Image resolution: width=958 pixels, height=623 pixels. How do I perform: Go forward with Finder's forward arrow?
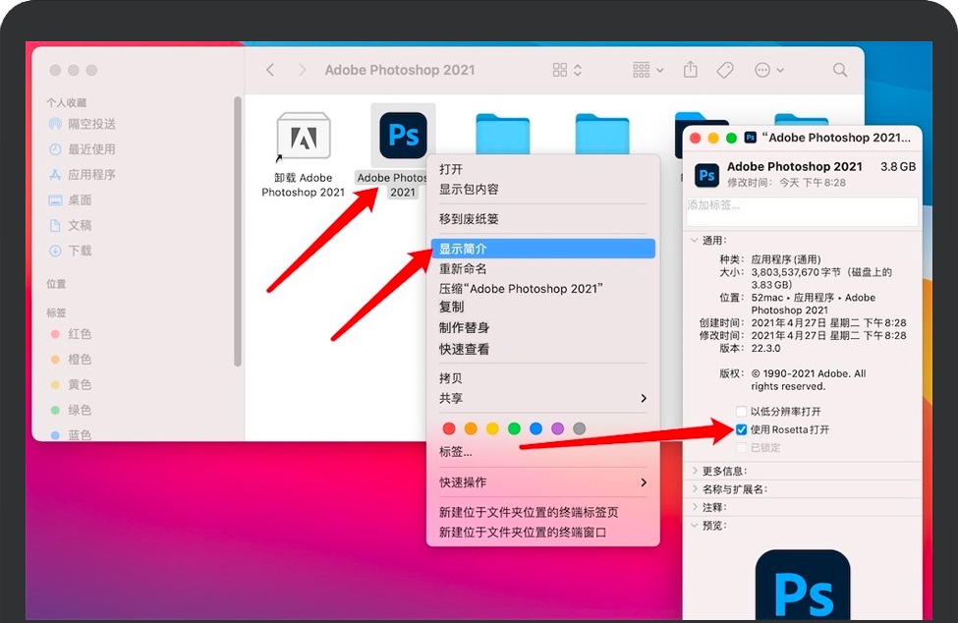(x=302, y=70)
